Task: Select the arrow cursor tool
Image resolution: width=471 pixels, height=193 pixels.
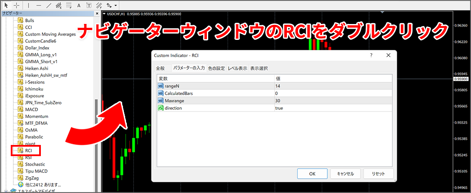Action: tap(6, 6)
